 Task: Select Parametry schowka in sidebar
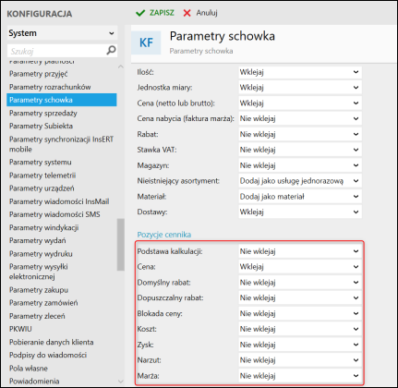(62, 100)
